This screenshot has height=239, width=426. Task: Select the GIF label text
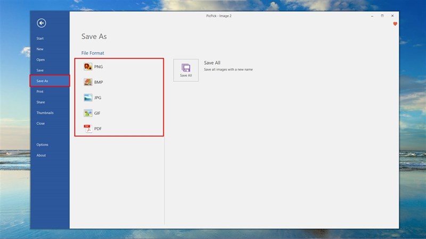tap(97, 113)
